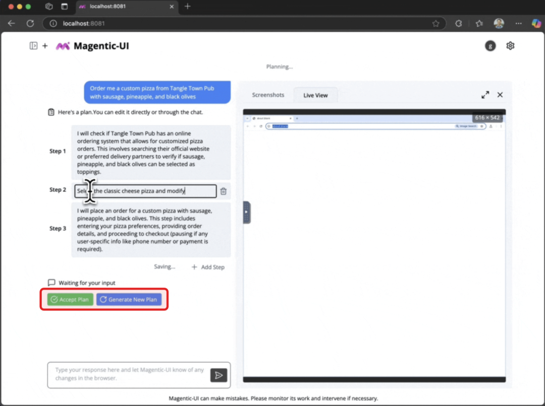Open a new browser tab
The image size is (545, 406).
[x=187, y=6]
